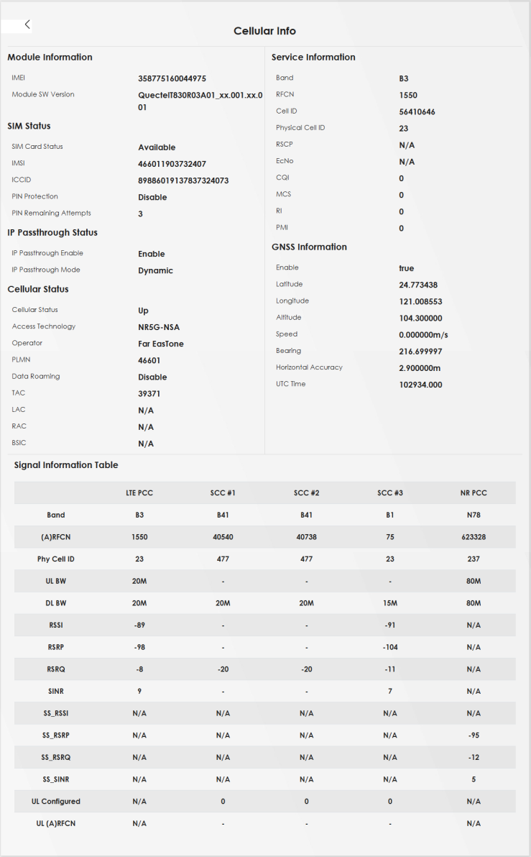Click the UTC Time value 102934.000
The height and width of the screenshot is (857, 531).
[420, 385]
